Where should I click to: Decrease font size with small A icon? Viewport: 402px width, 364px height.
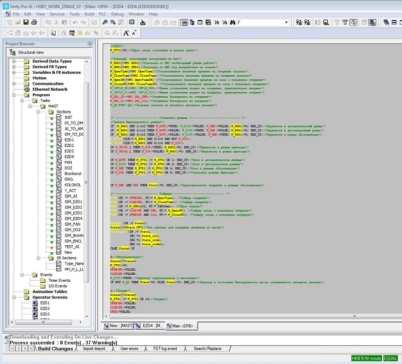[x=134, y=33]
